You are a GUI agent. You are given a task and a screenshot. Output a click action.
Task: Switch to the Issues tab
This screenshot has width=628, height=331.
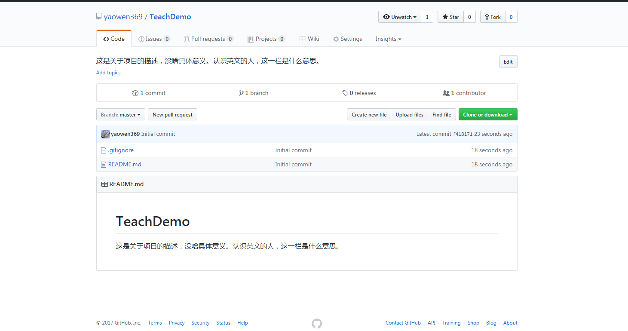pyautogui.click(x=154, y=39)
